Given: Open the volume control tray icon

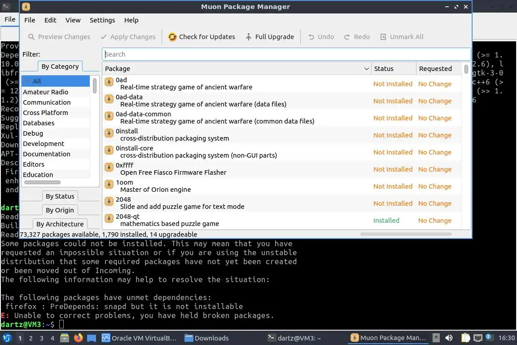Looking at the screenshot, I should point(449,338).
